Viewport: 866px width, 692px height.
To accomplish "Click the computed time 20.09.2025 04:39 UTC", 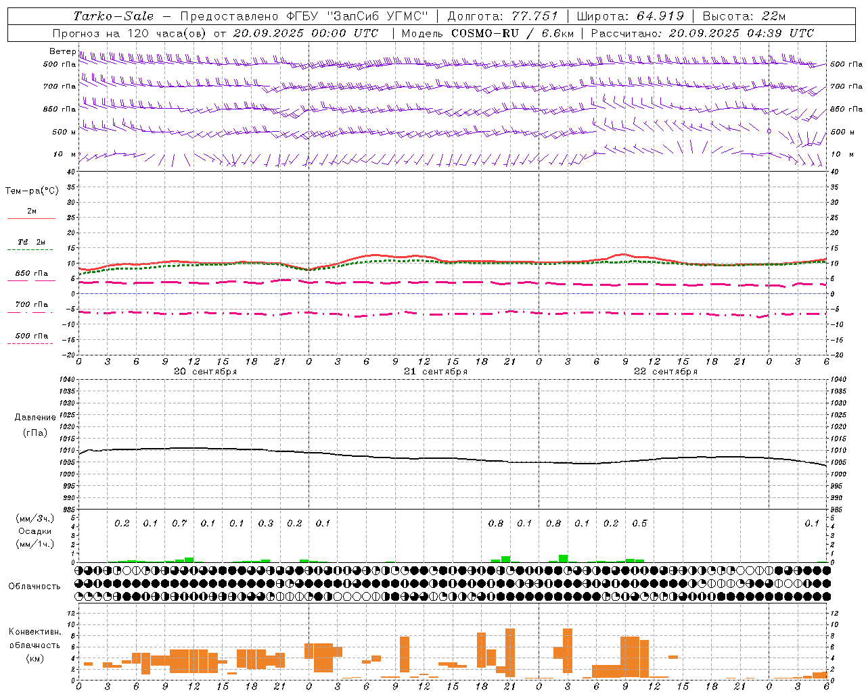I will [741, 33].
